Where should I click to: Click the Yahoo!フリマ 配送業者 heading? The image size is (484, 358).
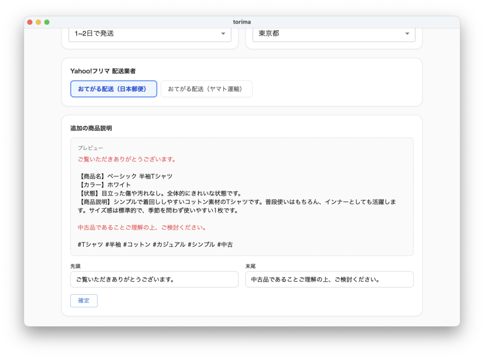pos(103,71)
